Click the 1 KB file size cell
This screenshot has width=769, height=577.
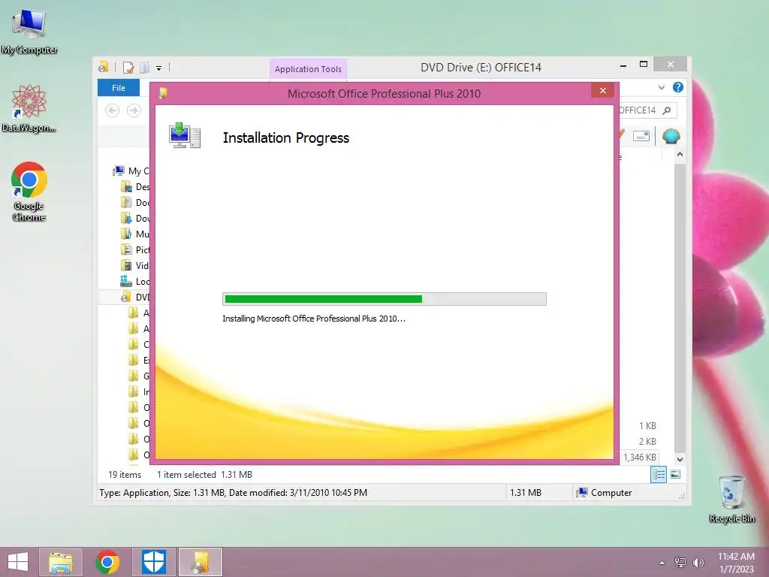tap(647, 426)
